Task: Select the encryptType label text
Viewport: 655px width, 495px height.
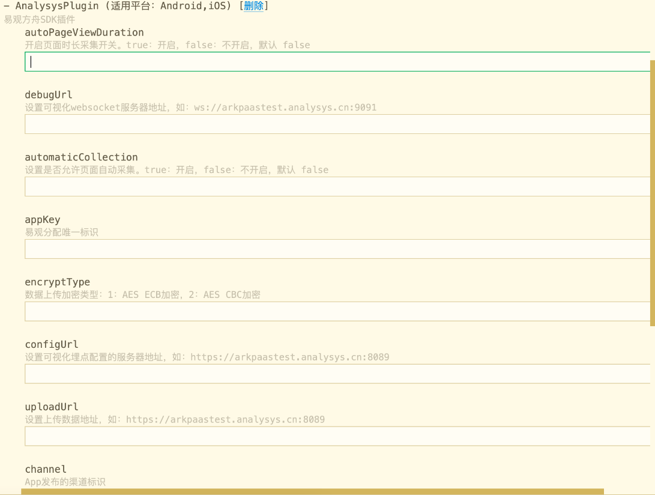Action: [57, 282]
